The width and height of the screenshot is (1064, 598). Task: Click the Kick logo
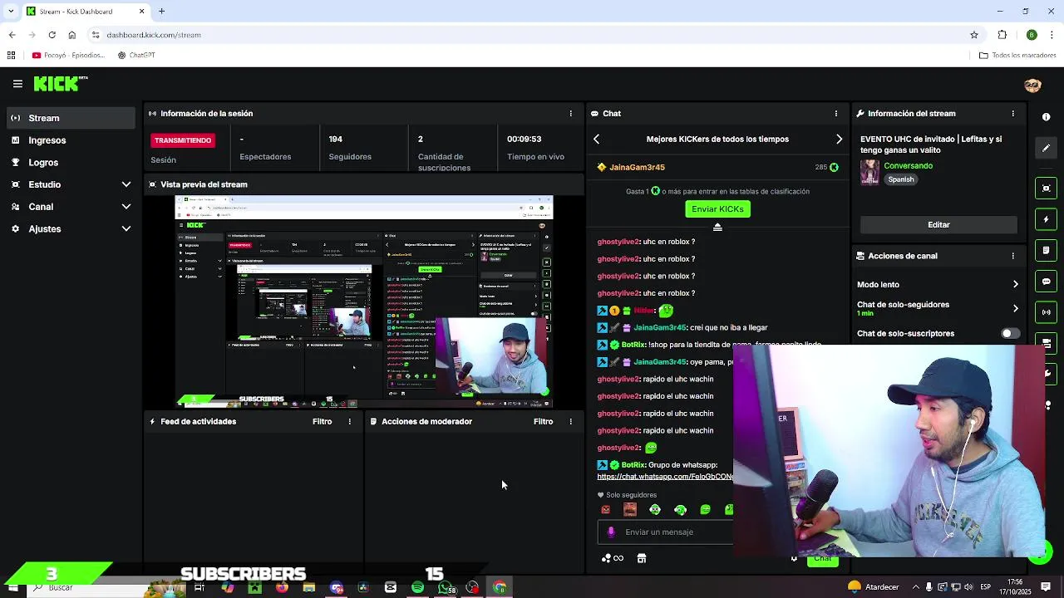point(60,83)
